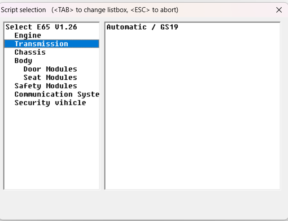The width and height of the screenshot is (288, 221).
Task: Click the ESC to abort hint text
Action: click(154, 10)
